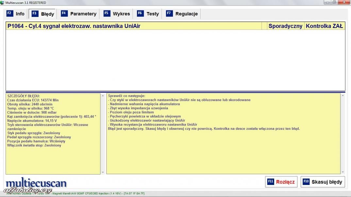
Task: Open the Parametery tab
Action: tap(78, 14)
